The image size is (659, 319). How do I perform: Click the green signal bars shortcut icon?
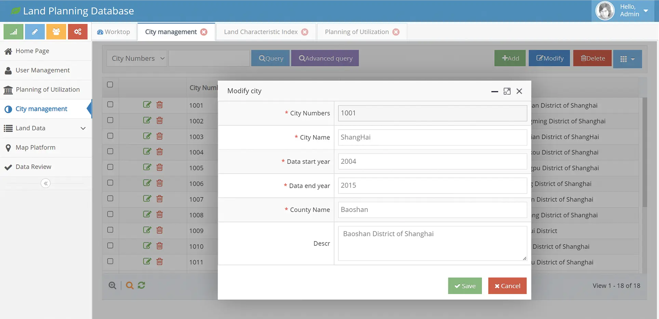pyautogui.click(x=13, y=32)
